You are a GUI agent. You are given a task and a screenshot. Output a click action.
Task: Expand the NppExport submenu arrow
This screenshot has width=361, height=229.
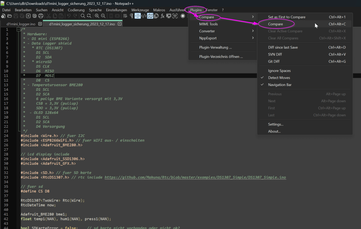tap(253, 38)
